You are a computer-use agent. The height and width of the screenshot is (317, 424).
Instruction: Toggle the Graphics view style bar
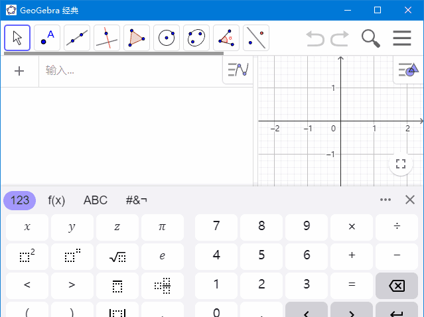[x=409, y=70]
